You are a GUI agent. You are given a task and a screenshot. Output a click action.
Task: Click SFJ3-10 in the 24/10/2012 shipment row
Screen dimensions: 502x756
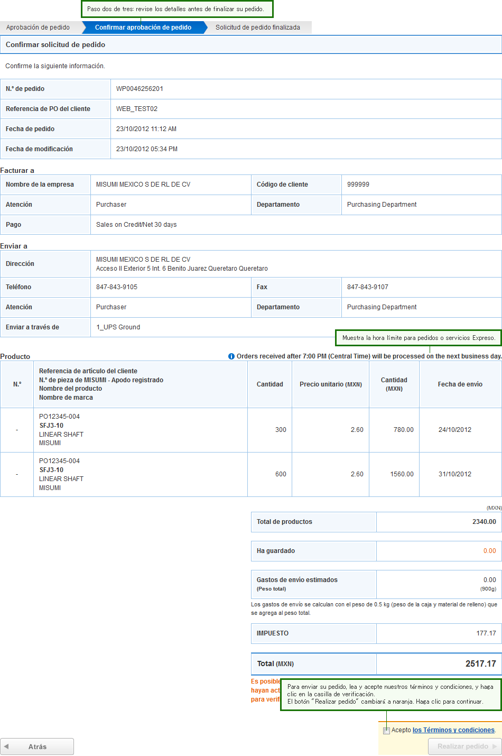point(51,426)
